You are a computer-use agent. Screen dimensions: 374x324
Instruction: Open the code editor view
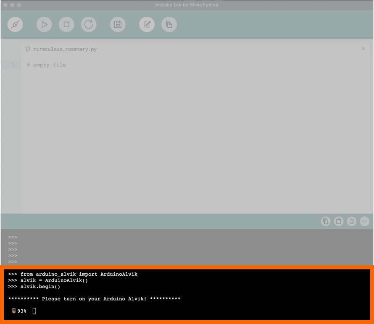click(x=147, y=24)
